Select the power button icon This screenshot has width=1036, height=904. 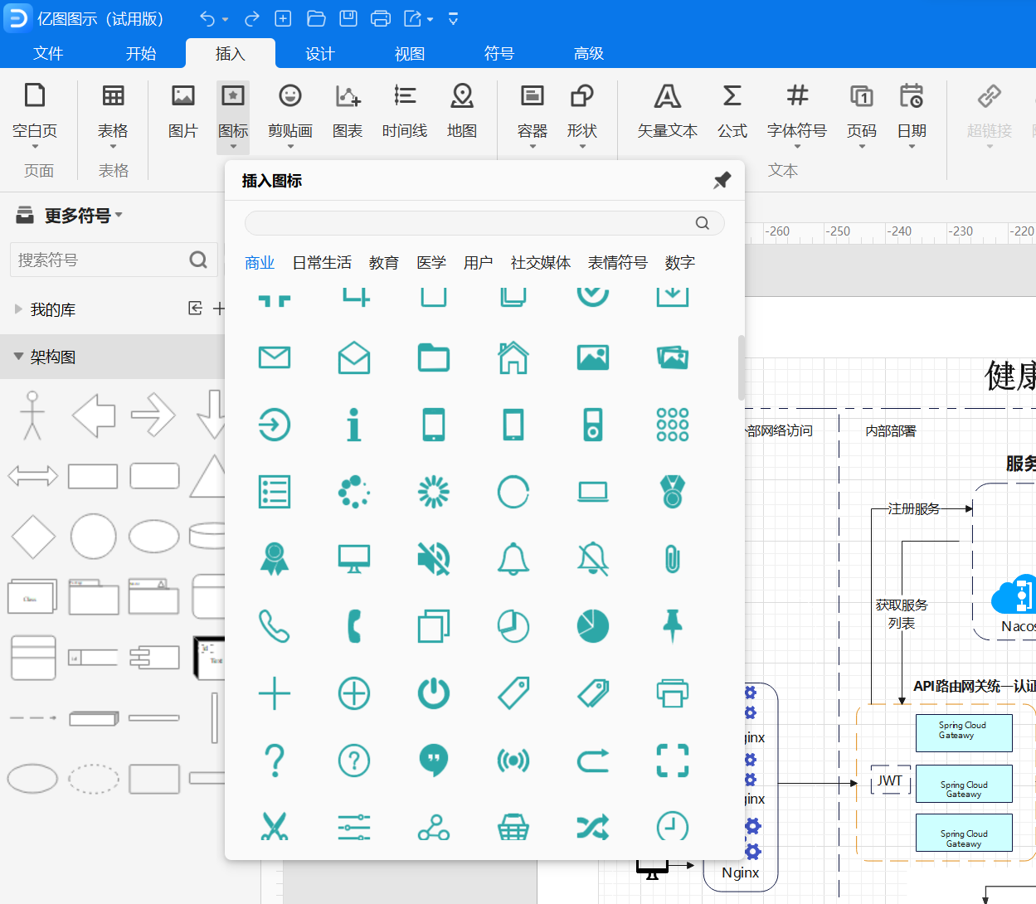point(434,693)
